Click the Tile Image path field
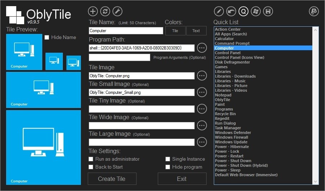 (142, 76)
